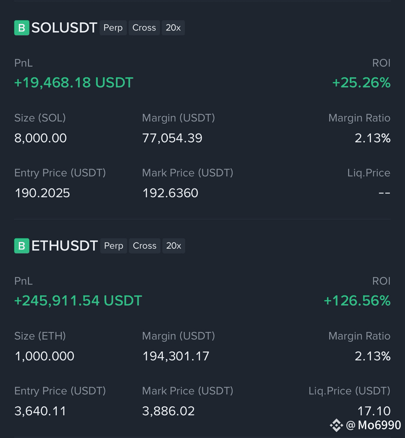Tap the SOL ROI +25.26% figure
Image resolution: width=405 pixels, height=438 pixels.
click(x=361, y=83)
